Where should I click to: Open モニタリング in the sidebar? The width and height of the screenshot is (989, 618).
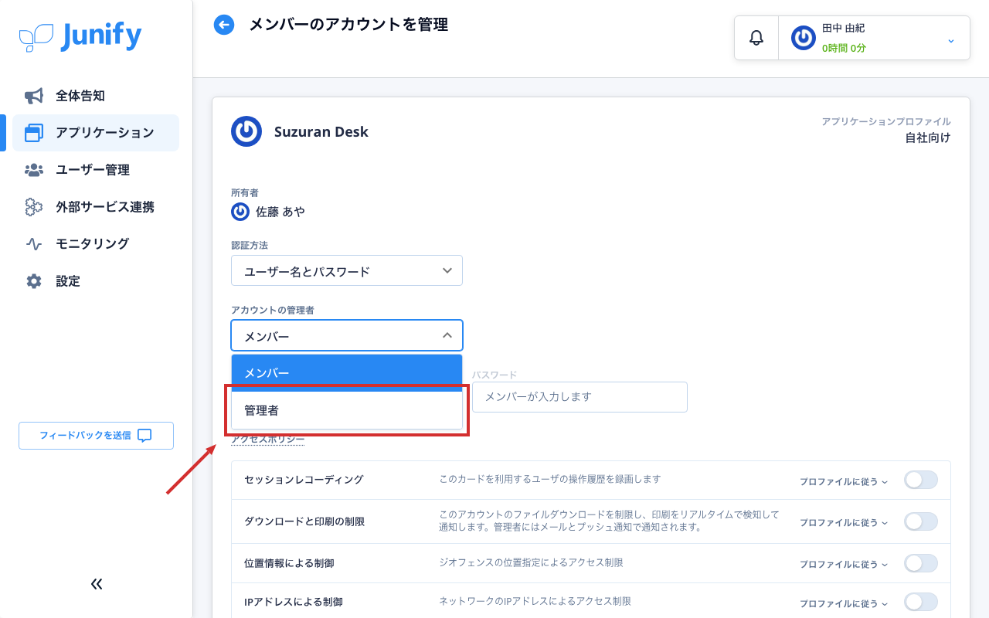pyautogui.click(x=96, y=244)
